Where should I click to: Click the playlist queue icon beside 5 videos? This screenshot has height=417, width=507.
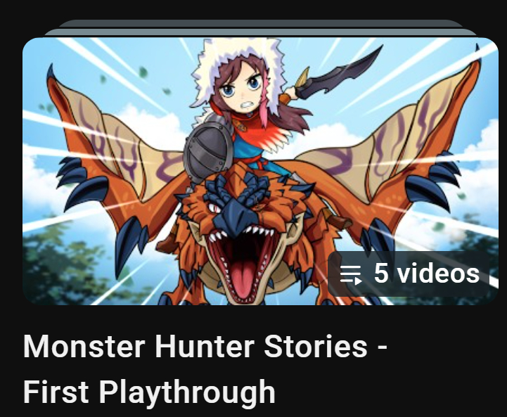point(351,274)
